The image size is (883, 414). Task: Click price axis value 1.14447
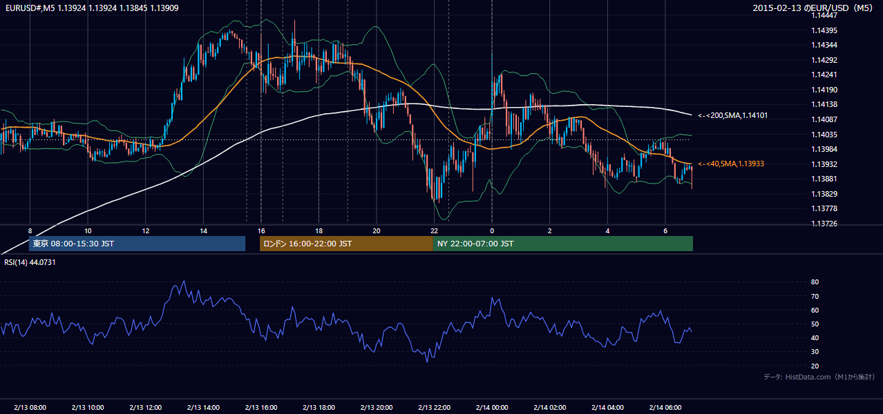click(x=826, y=15)
